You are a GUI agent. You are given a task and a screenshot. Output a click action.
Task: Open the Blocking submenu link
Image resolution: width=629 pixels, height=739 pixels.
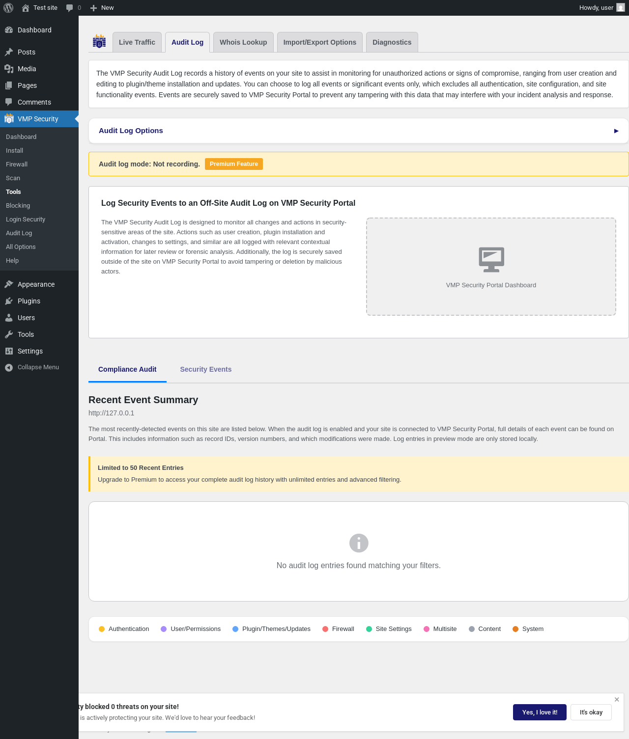[x=18, y=206]
